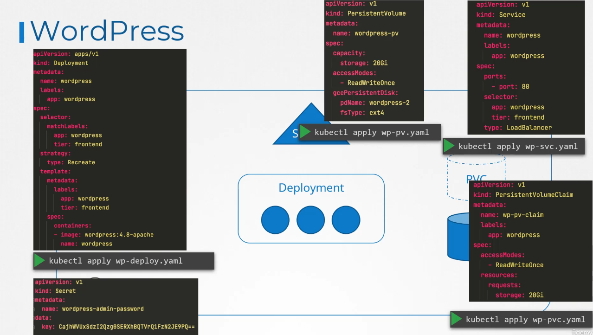Click 'wordpress-admin-password' name in Secret YAML
Screen dimensions: 593x335
tap(103, 309)
